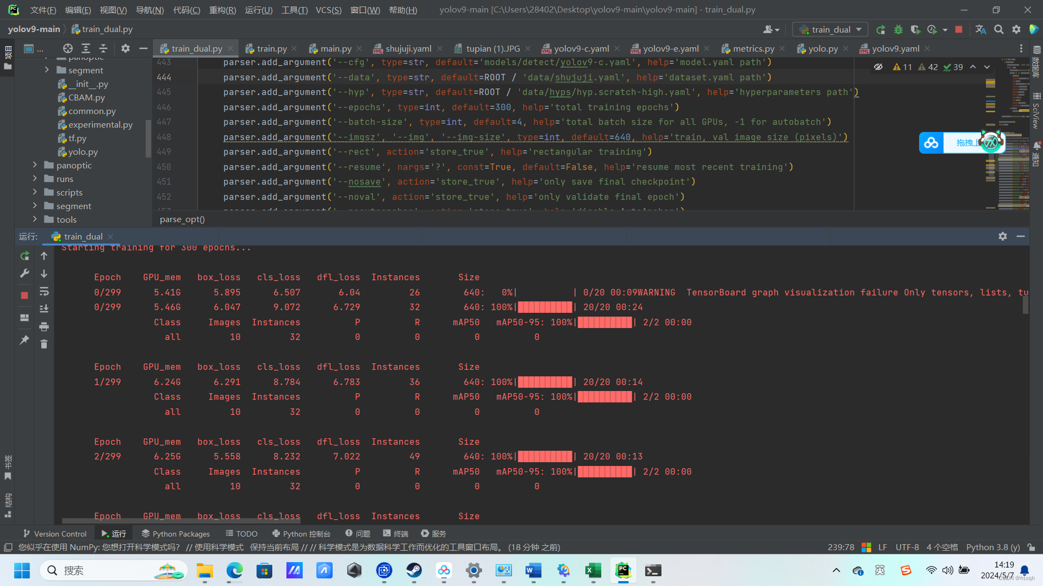Open the TODO tool window

(242, 534)
